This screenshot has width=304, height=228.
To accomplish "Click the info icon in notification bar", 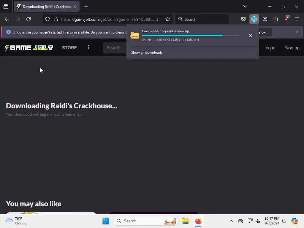I will tap(8, 32).
